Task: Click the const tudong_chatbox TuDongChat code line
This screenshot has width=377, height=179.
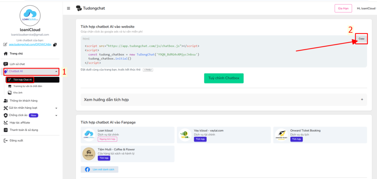Action: pyautogui.click(x=144, y=54)
